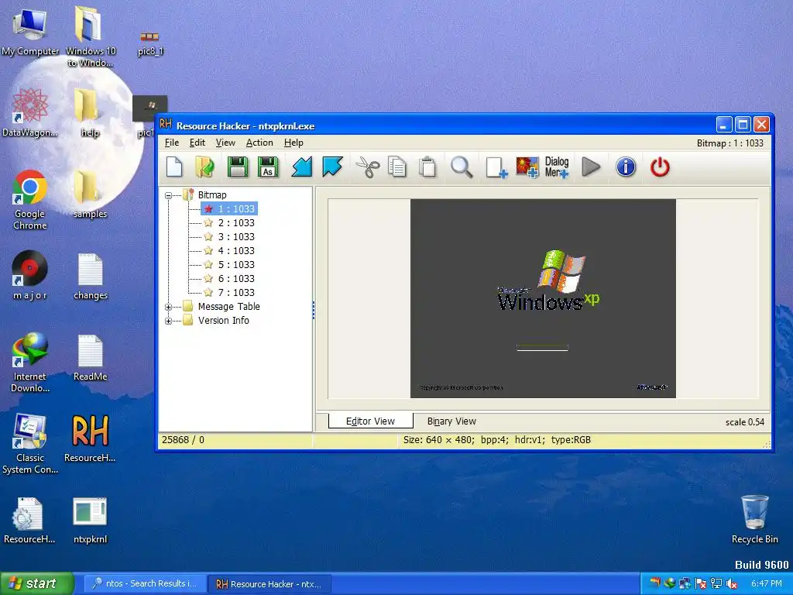This screenshot has height=595, width=793.
Task: Select the ntxpkrnl desktop file
Action: pos(90,520)
